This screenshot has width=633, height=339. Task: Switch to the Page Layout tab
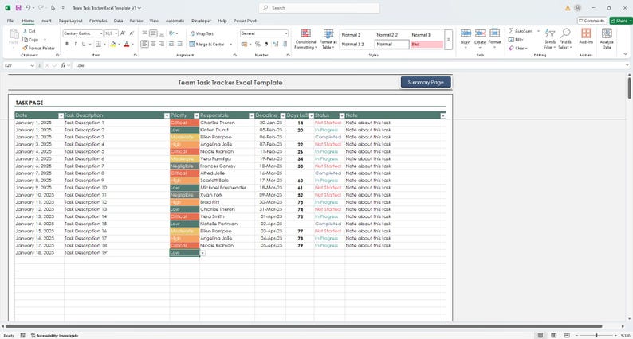(71, 21)
